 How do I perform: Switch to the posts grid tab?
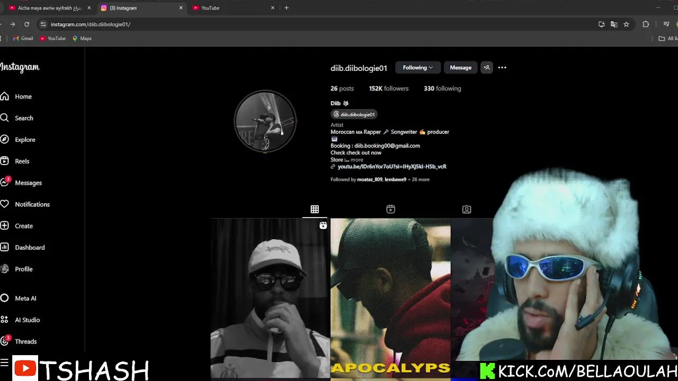click(315, 210)
